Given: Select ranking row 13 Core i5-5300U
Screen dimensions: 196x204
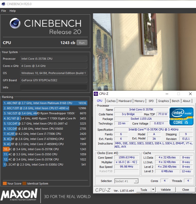Looking at the screenshot, I should (45, 165).
